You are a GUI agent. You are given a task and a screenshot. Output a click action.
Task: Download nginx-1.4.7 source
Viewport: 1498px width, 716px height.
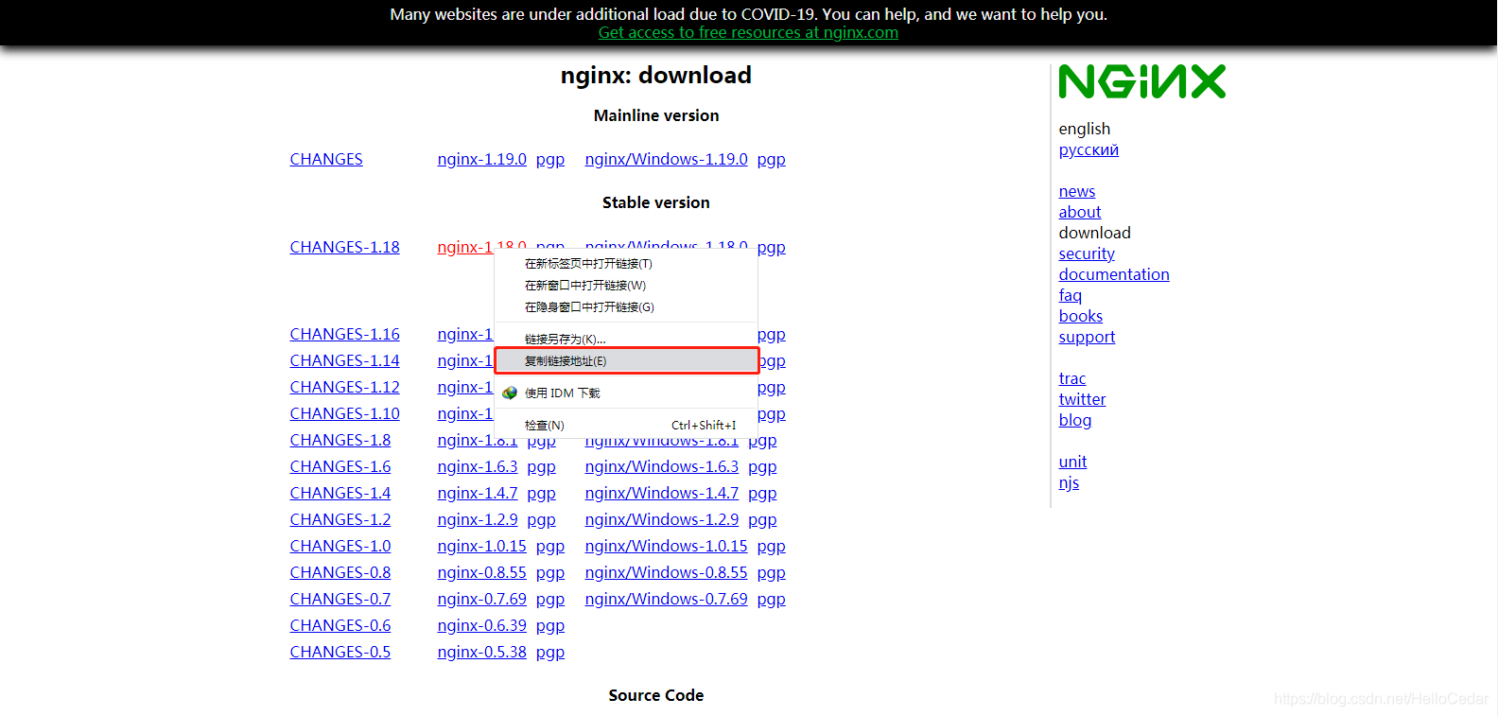[478, 493]
